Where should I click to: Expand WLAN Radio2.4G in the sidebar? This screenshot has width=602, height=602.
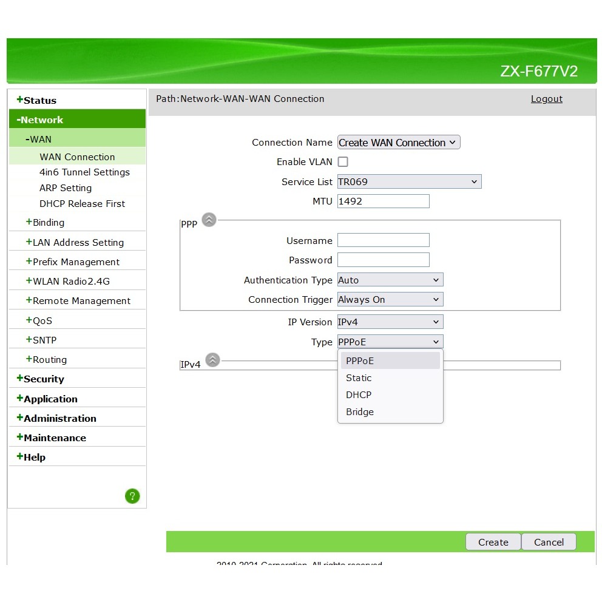click(x=70, y=282)
